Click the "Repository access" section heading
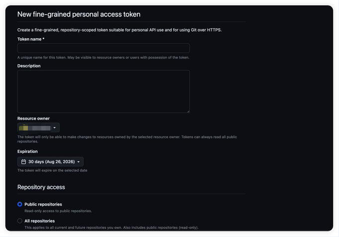Screen dimensions: 339x237 [41, 187]
